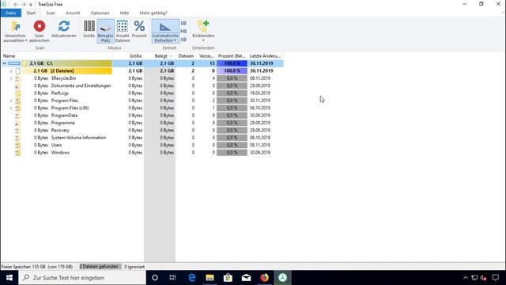This screenshot has height=285, width=506.
Task: Open the Ansicht ribbon tab
Action: [73, 13]
